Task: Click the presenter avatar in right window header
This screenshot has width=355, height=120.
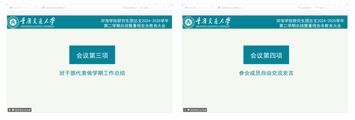Action: coord(219,8)
